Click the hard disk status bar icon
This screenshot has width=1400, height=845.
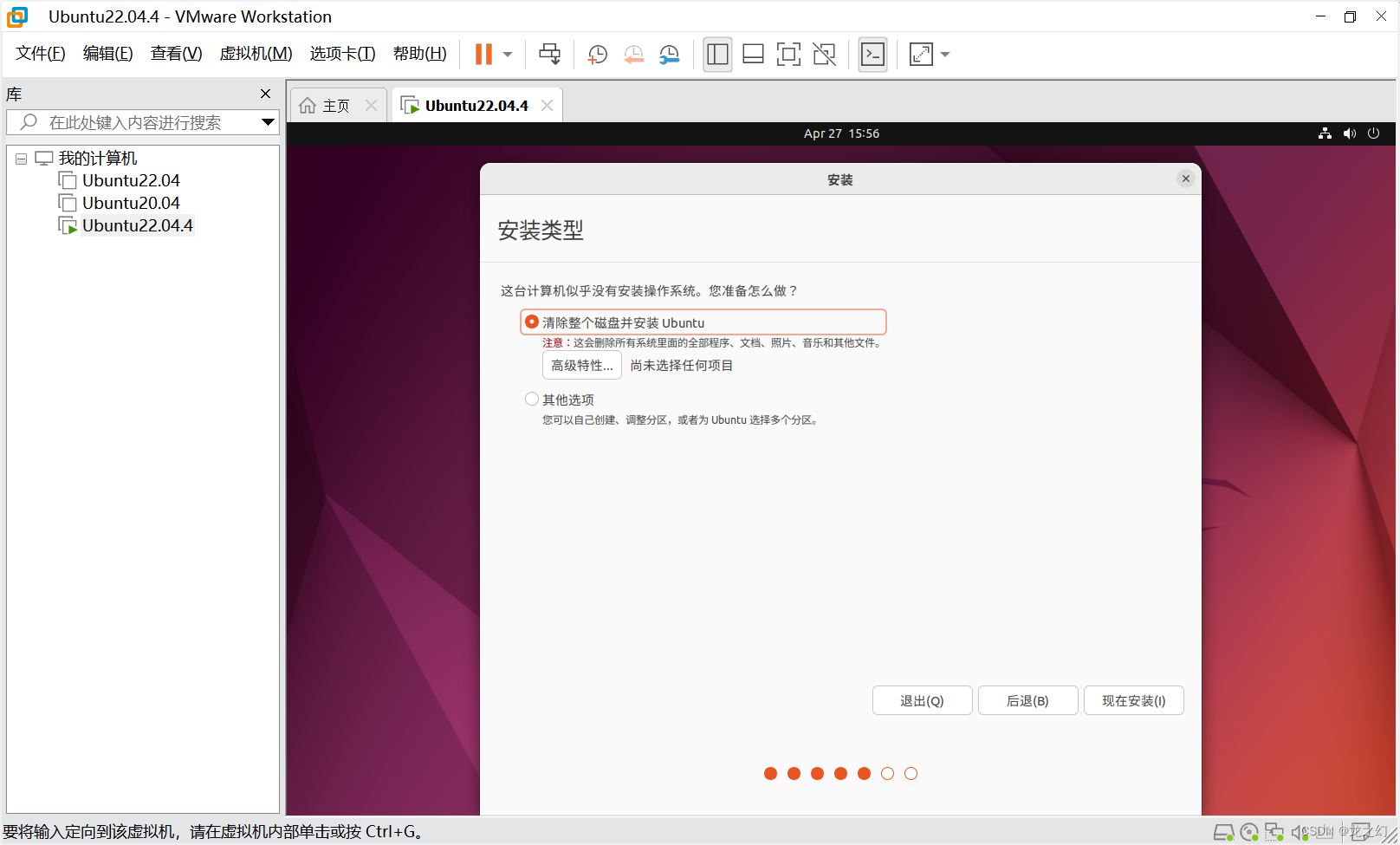(x=1223, y=832)
